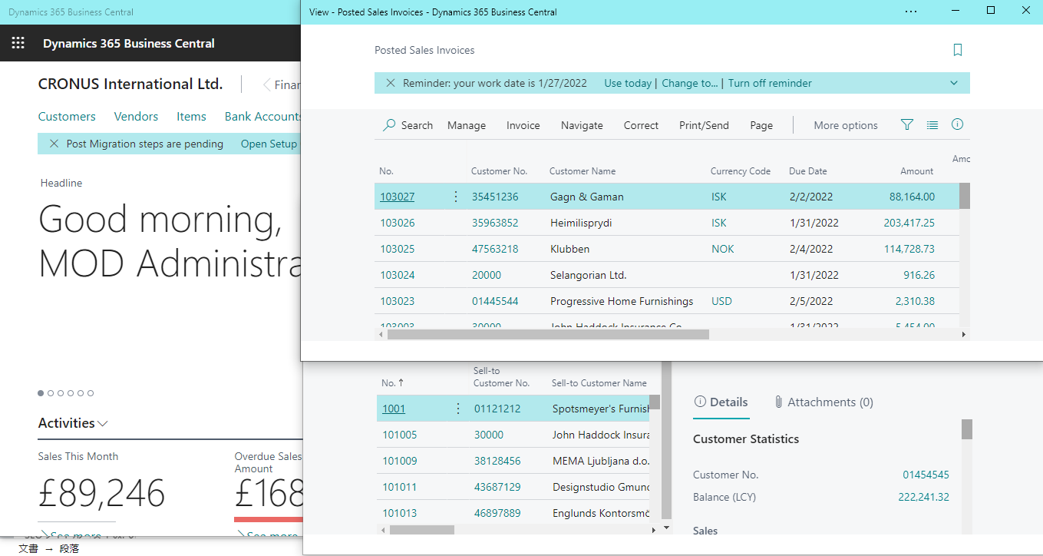Open the filter pane funnel icon
The height and width of the screenshot is (556, 1043).
tap(907, 125)
